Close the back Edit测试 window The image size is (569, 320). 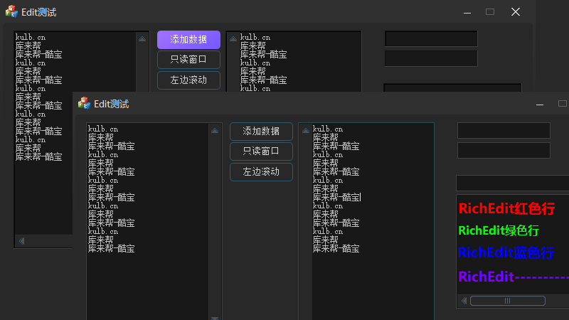coord(516,12)
